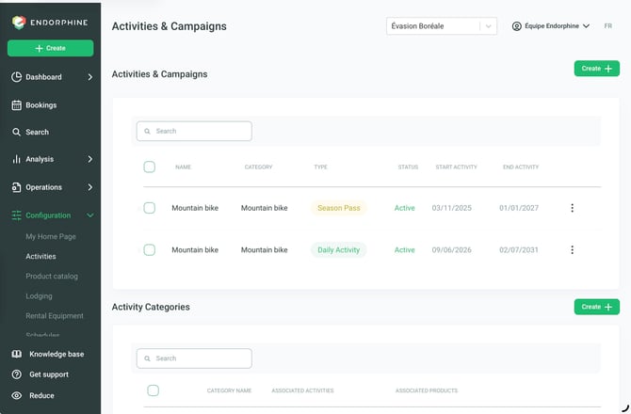Focus the Activity Categories search field

click(x=194, y=358)
